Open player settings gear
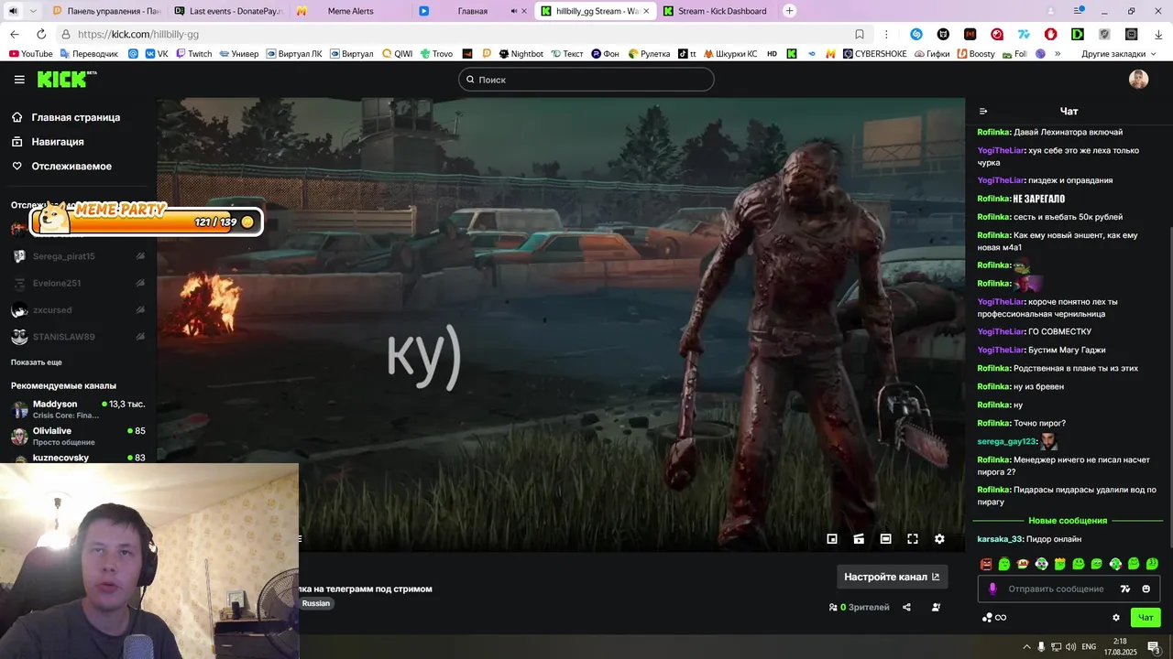This screenshot has width=1173, height=659. (939, 539)
